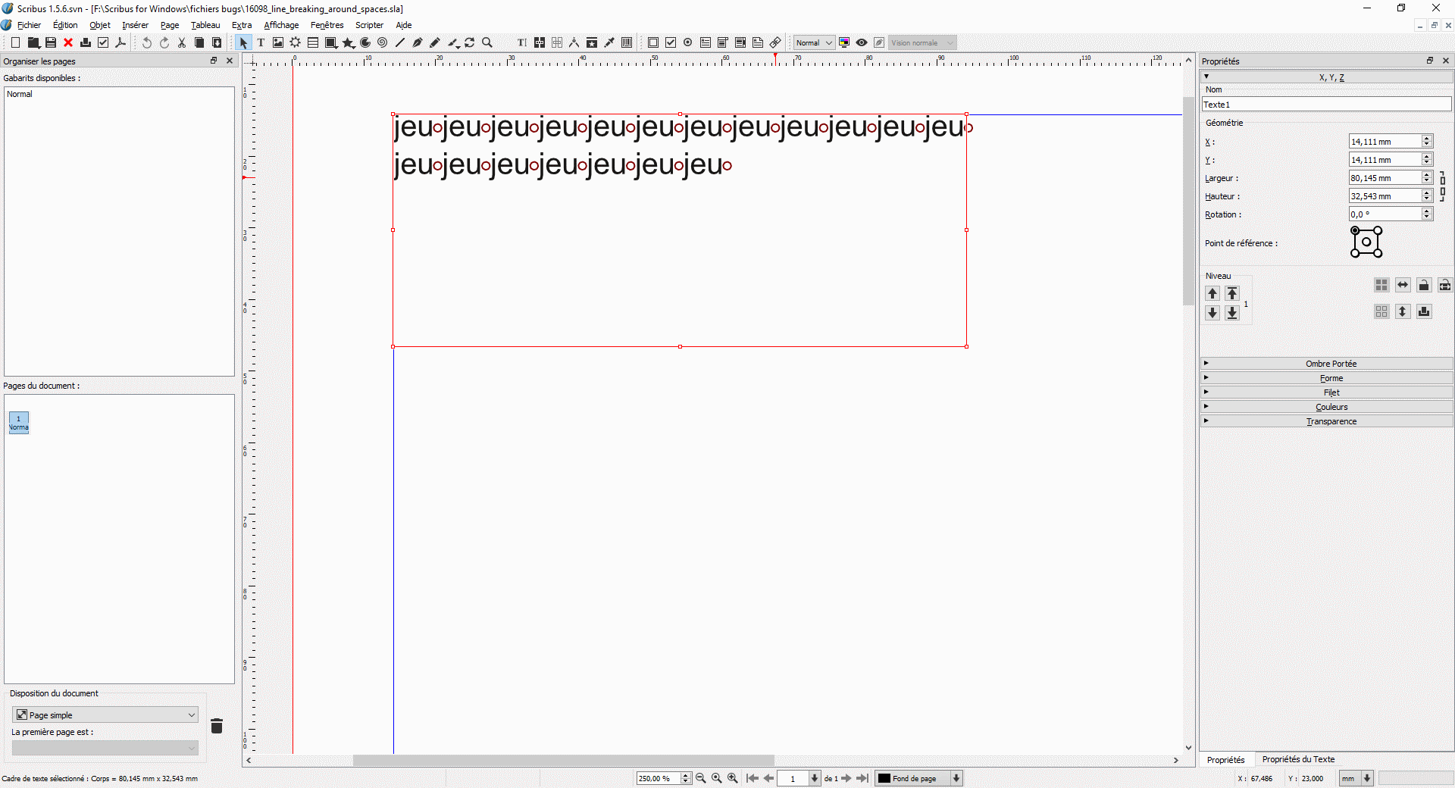Click the Eyedropper tool
The width and height of the screenshot is (1455, 788).
tap(609, 43)
